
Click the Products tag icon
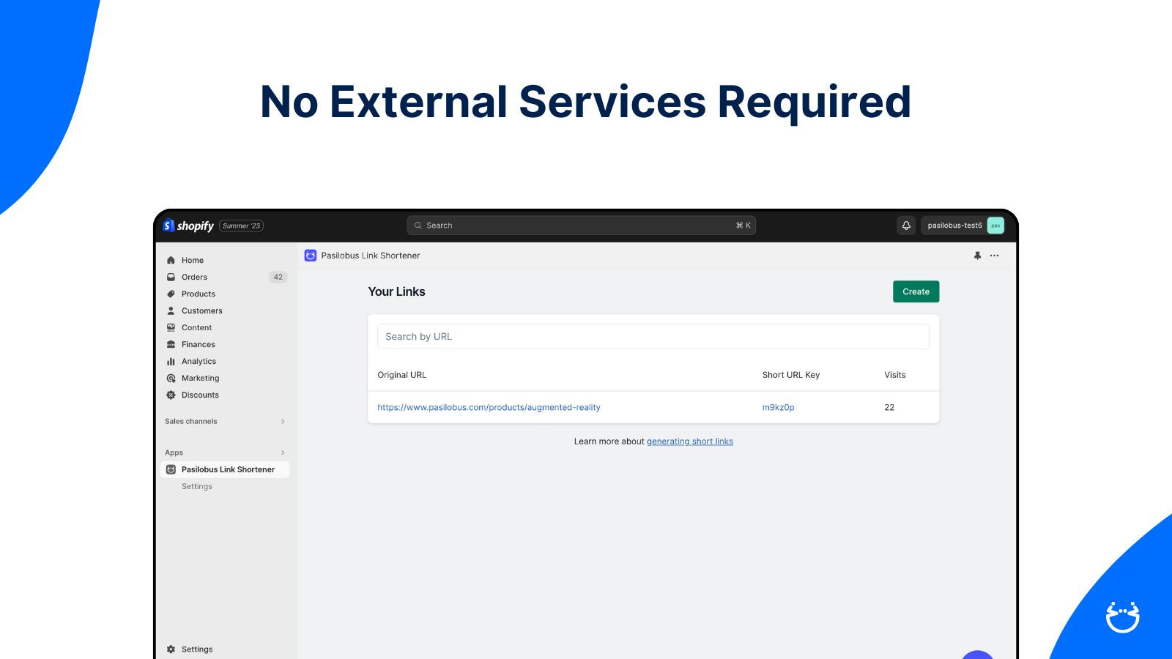(171, 294)
